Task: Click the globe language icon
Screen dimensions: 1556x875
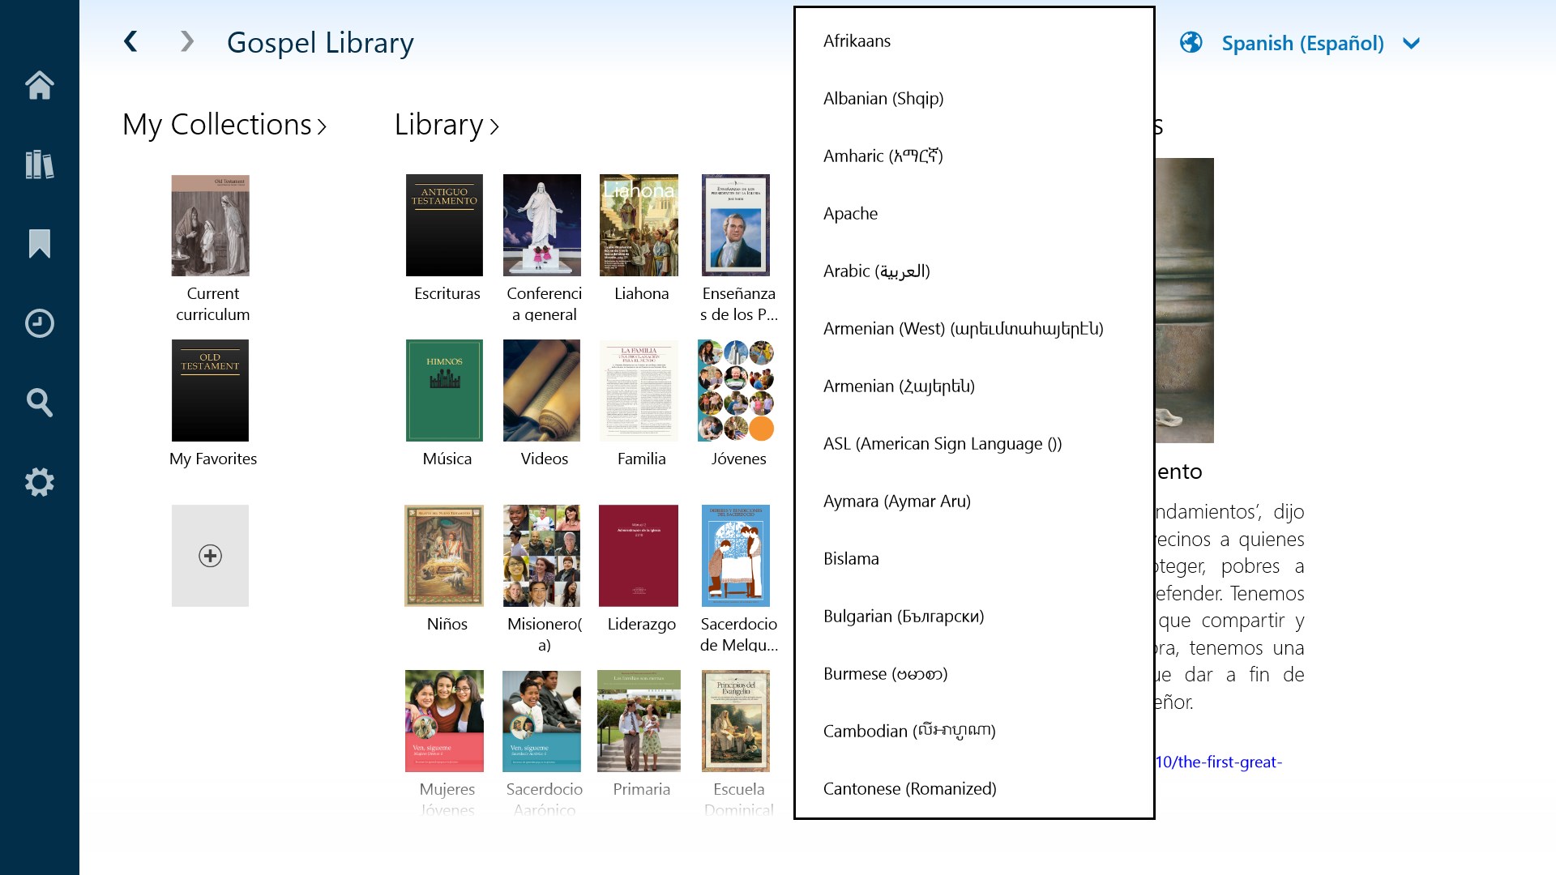Action: [x=1191, y=42]
